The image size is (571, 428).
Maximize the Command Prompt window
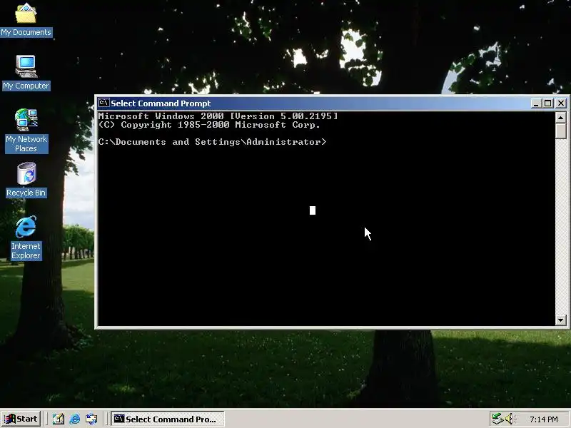tap(547, 103)
